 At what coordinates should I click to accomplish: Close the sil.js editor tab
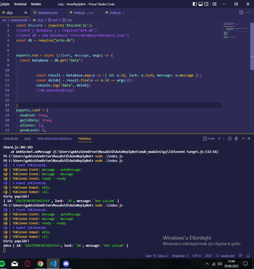(x=26, y=13)
